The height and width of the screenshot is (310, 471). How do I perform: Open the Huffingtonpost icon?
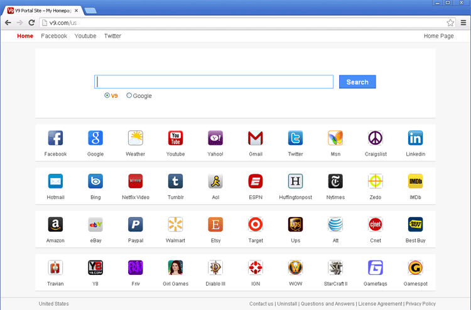295,181
